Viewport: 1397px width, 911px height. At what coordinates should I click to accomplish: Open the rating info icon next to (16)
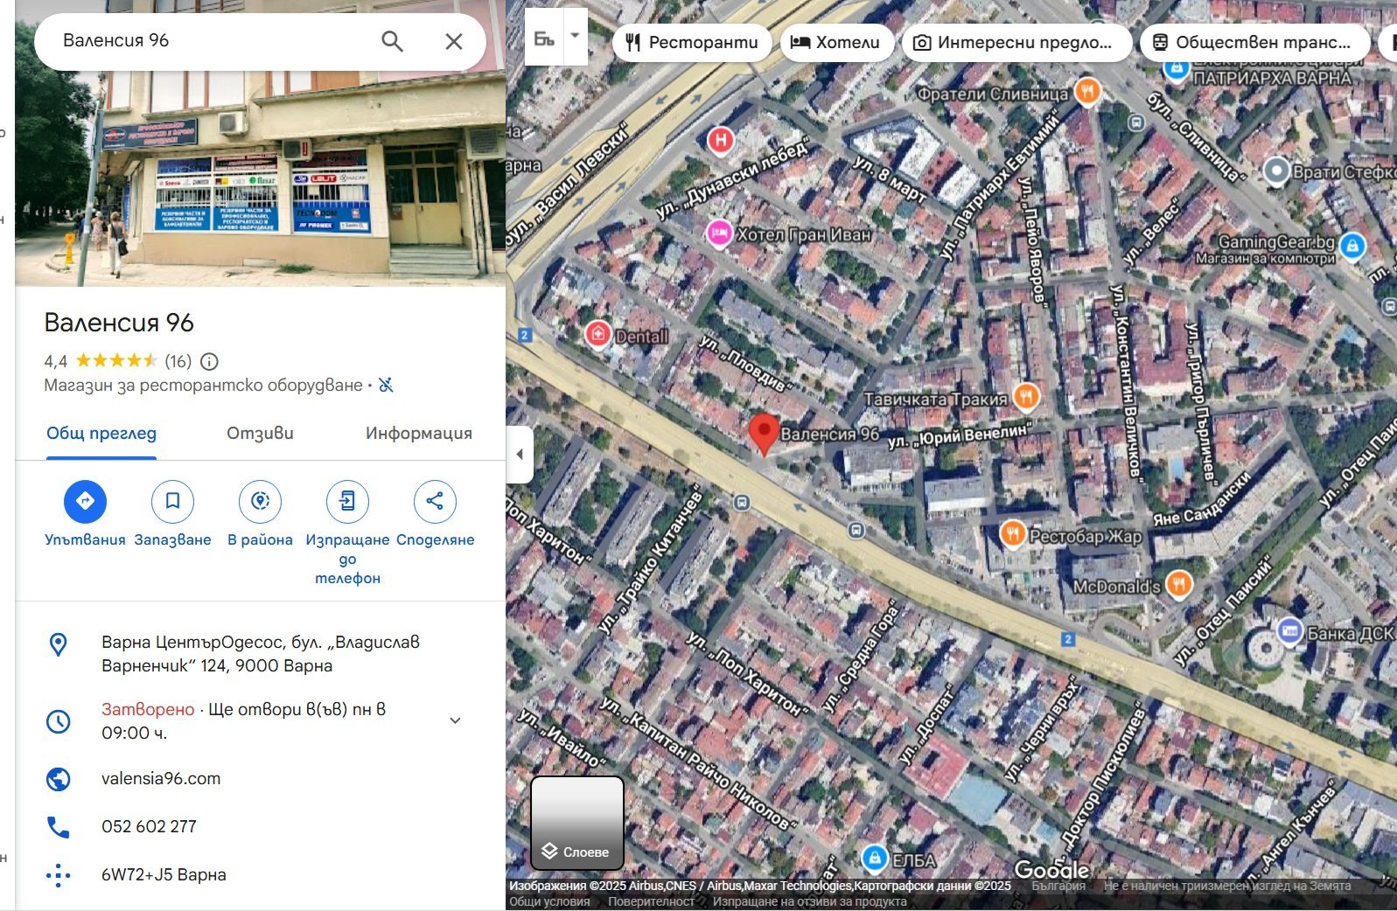pyautogui.click(x=209, y=361)
